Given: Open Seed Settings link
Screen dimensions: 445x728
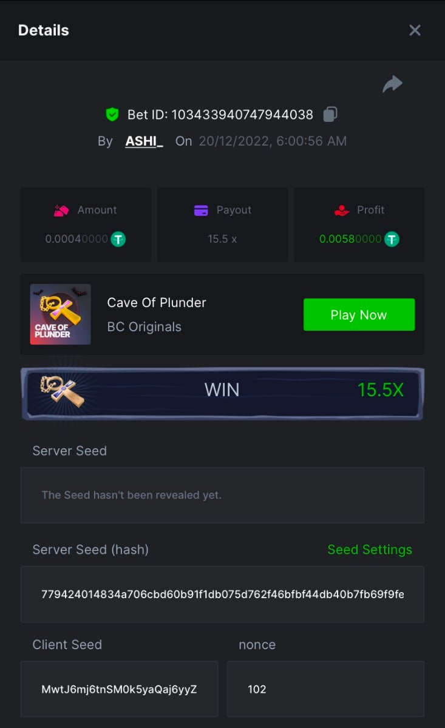Looking at the screenshot, I should tap(370, 550).
